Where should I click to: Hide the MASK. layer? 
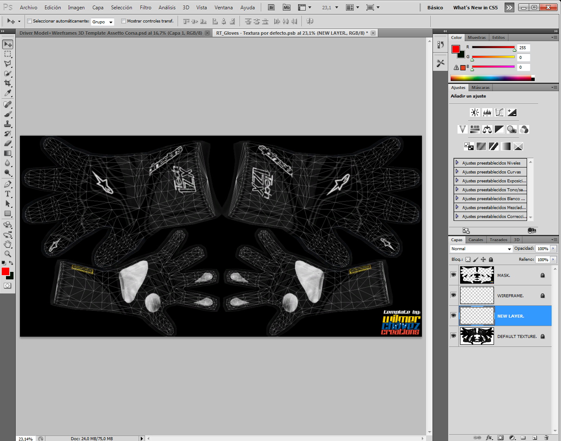453,275
